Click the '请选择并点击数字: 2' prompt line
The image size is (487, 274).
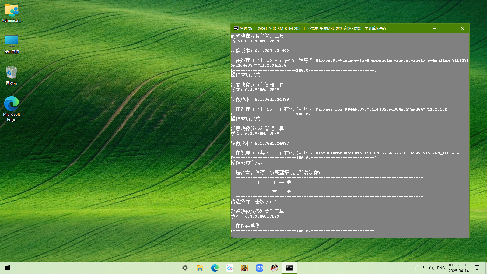(254, 202)
